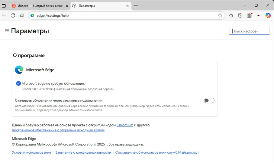
Task: Open the Favorites list icon
Action: coord(231,15)
